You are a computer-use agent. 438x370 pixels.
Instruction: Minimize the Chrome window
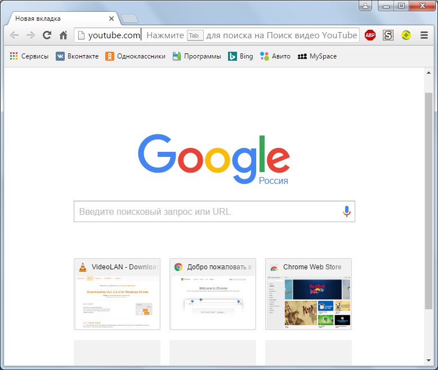[386, 6]
